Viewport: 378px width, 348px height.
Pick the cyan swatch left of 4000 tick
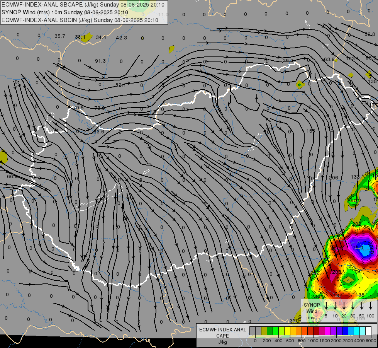click(357, 331)
